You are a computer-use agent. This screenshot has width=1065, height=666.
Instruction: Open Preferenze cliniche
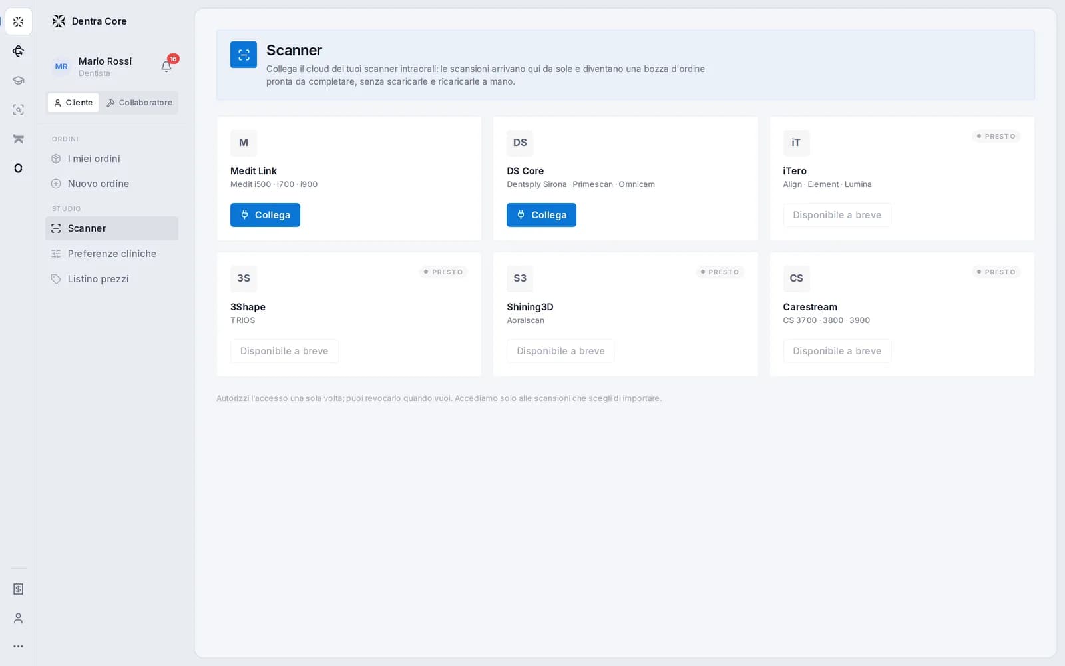tap(112, 254)
